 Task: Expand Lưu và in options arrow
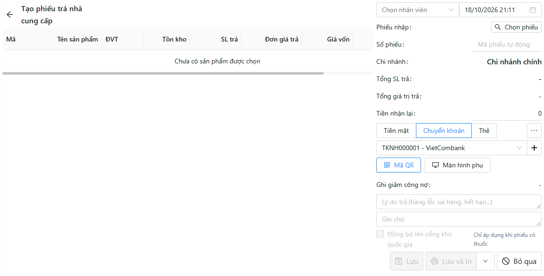coord(485,262)
